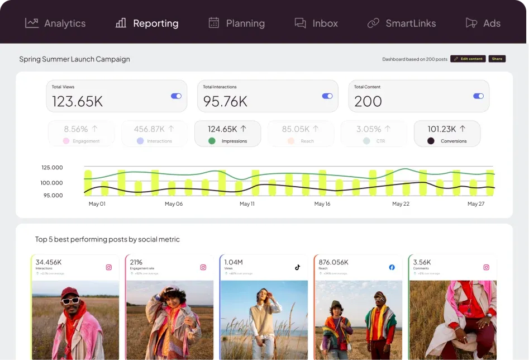529x360 pixels.
Task: Select the green Impressions metric chip
Action: tap(228, 134)
